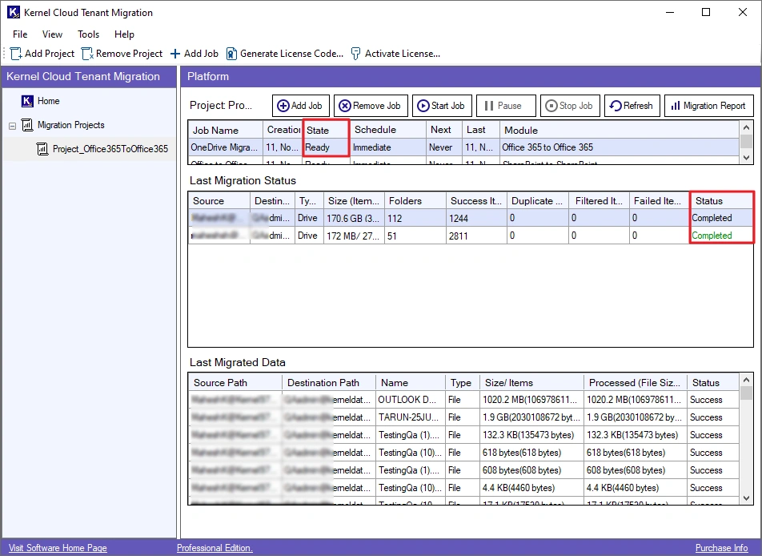Click the Generate License Code icon
The height and width of the screenshot is (556, 762).
[231, 54]
